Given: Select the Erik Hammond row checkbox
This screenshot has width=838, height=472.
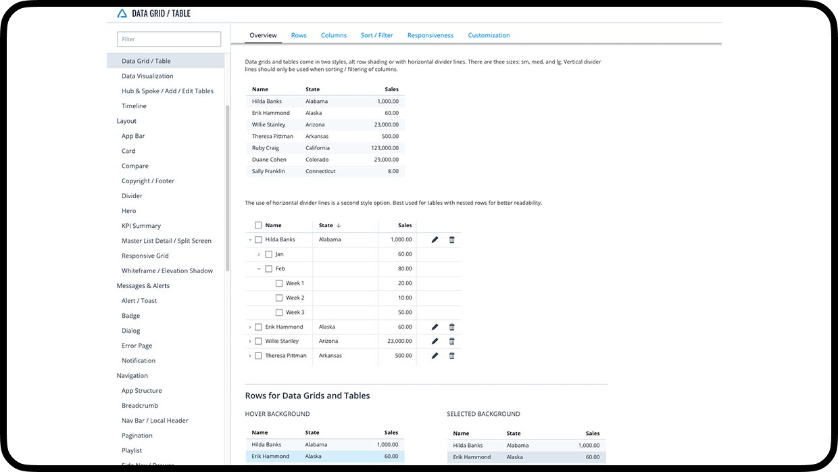Looking at the screenshot, I should coord(258,327).
